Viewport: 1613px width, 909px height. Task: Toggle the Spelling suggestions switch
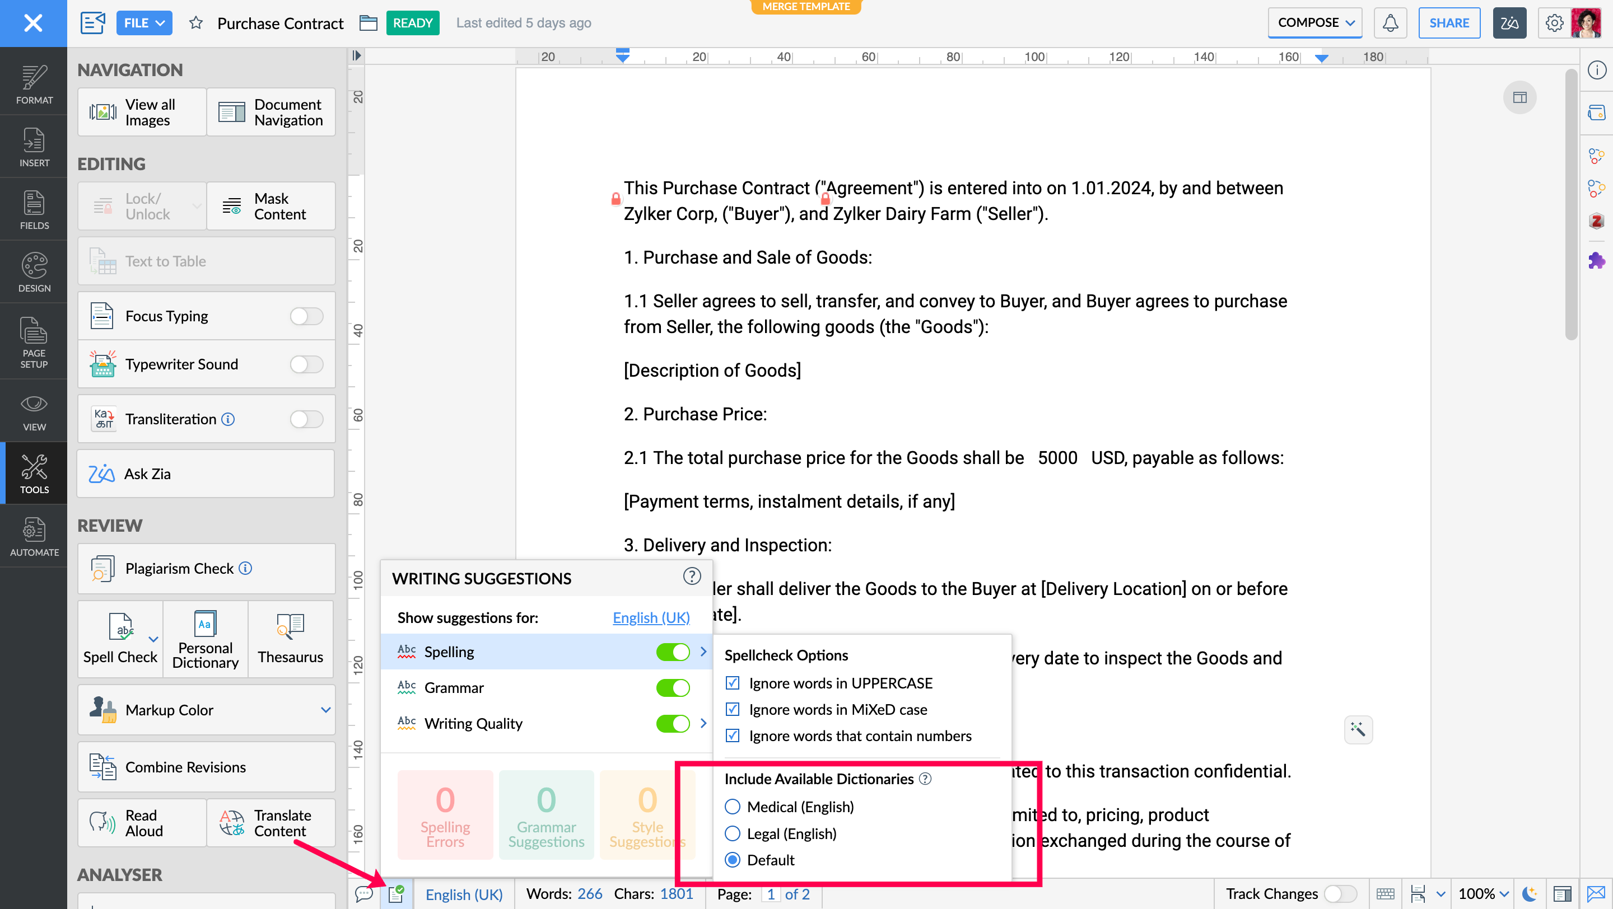point(673,652)
